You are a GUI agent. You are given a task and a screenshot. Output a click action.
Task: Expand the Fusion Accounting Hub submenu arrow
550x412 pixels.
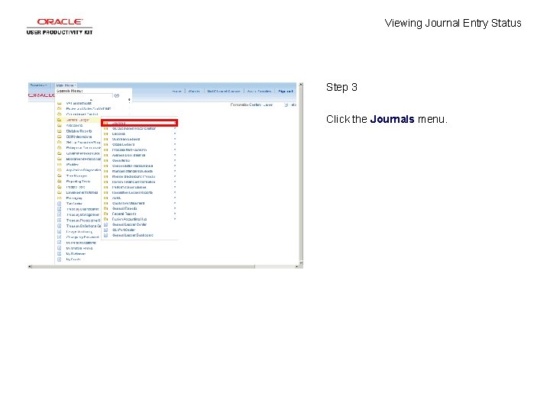[174, 219]
